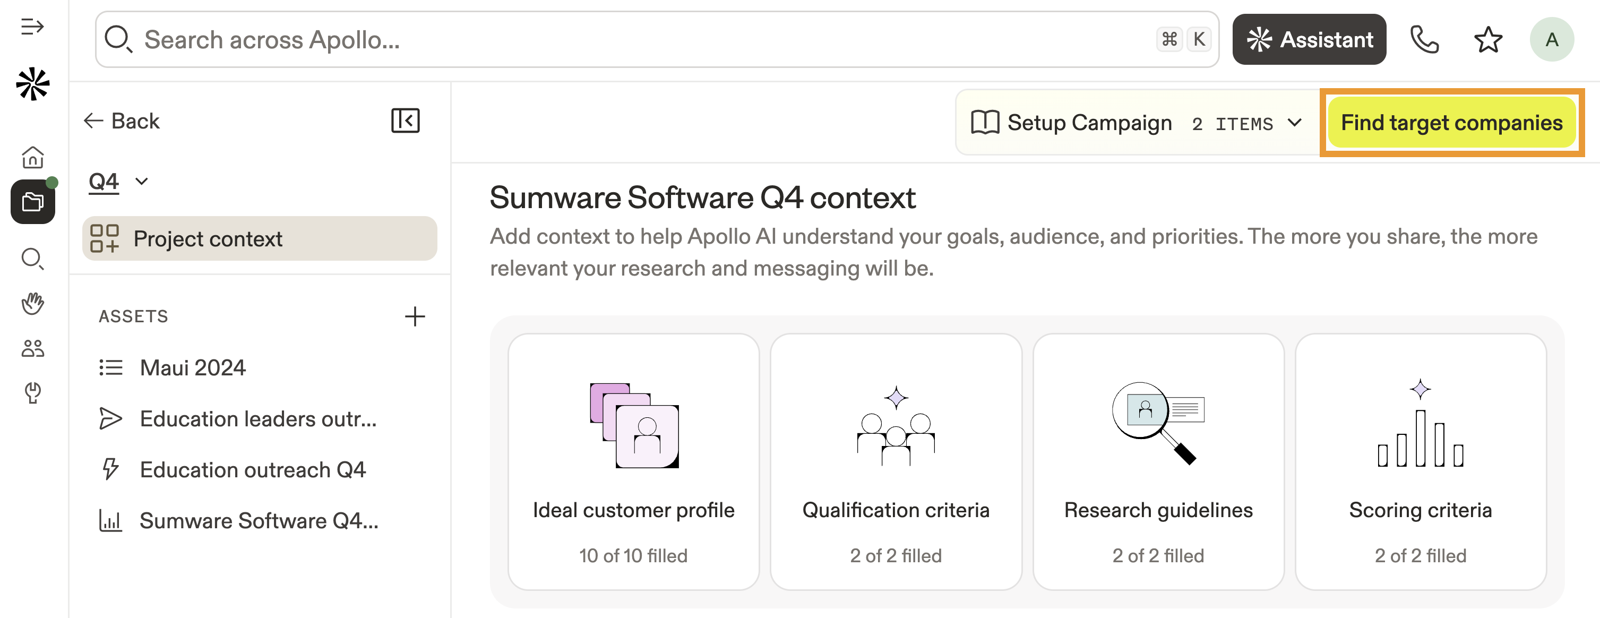Open the people contacts sidebar icon

click(32, 348)
